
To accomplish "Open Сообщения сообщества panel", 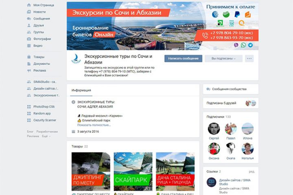I will point(231,89).
